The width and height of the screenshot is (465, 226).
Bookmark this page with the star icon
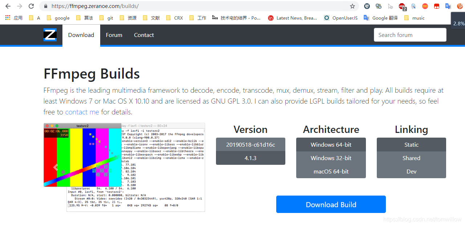[x=352, y=6]
